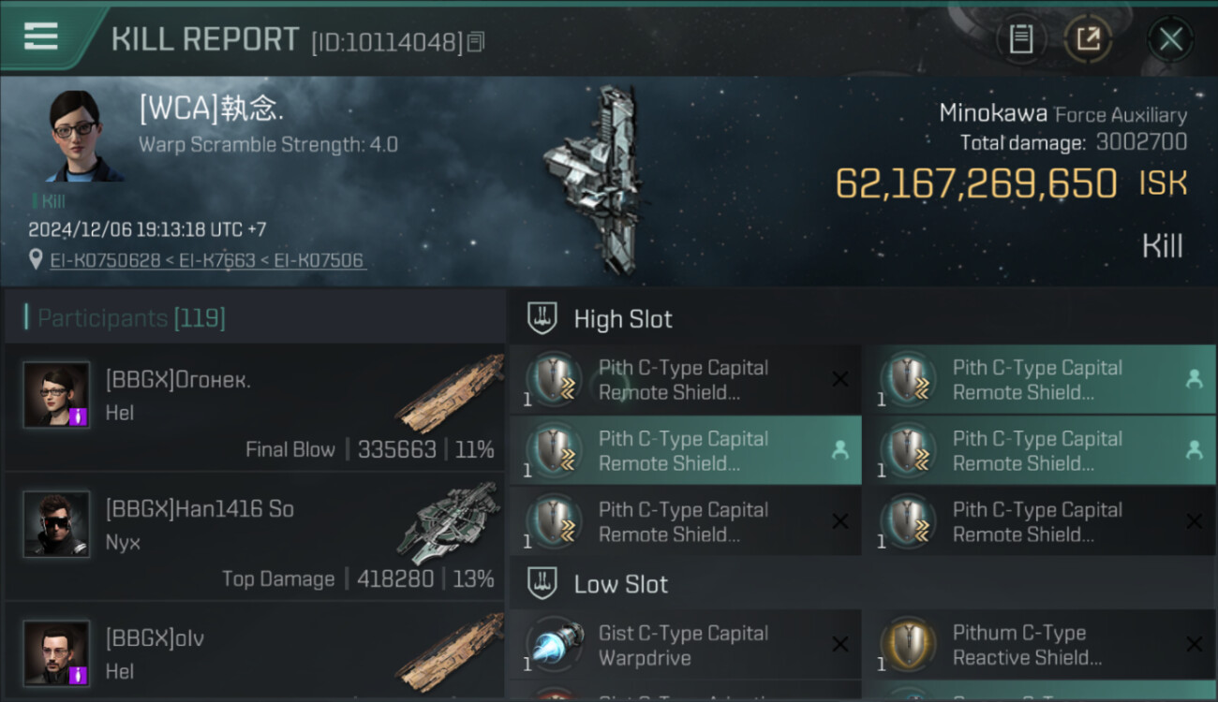Open the EI-K0750628 location link
This screenshot has width=1218, height=702.
coord(105,260)
